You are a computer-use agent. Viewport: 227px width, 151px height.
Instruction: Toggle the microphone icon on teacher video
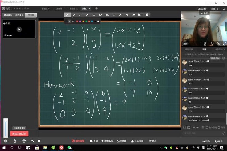(x=205, y=44)
